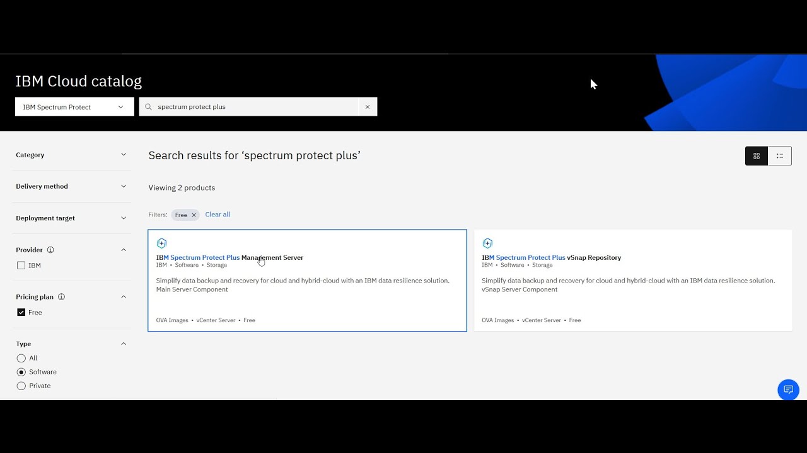807x453 pixels.
Task: Select the All type radio button
Action: point(21,358)
